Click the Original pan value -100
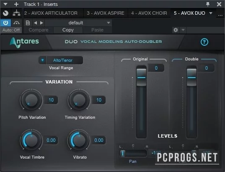Screen dimensions: 225x172 coord(156,153)
